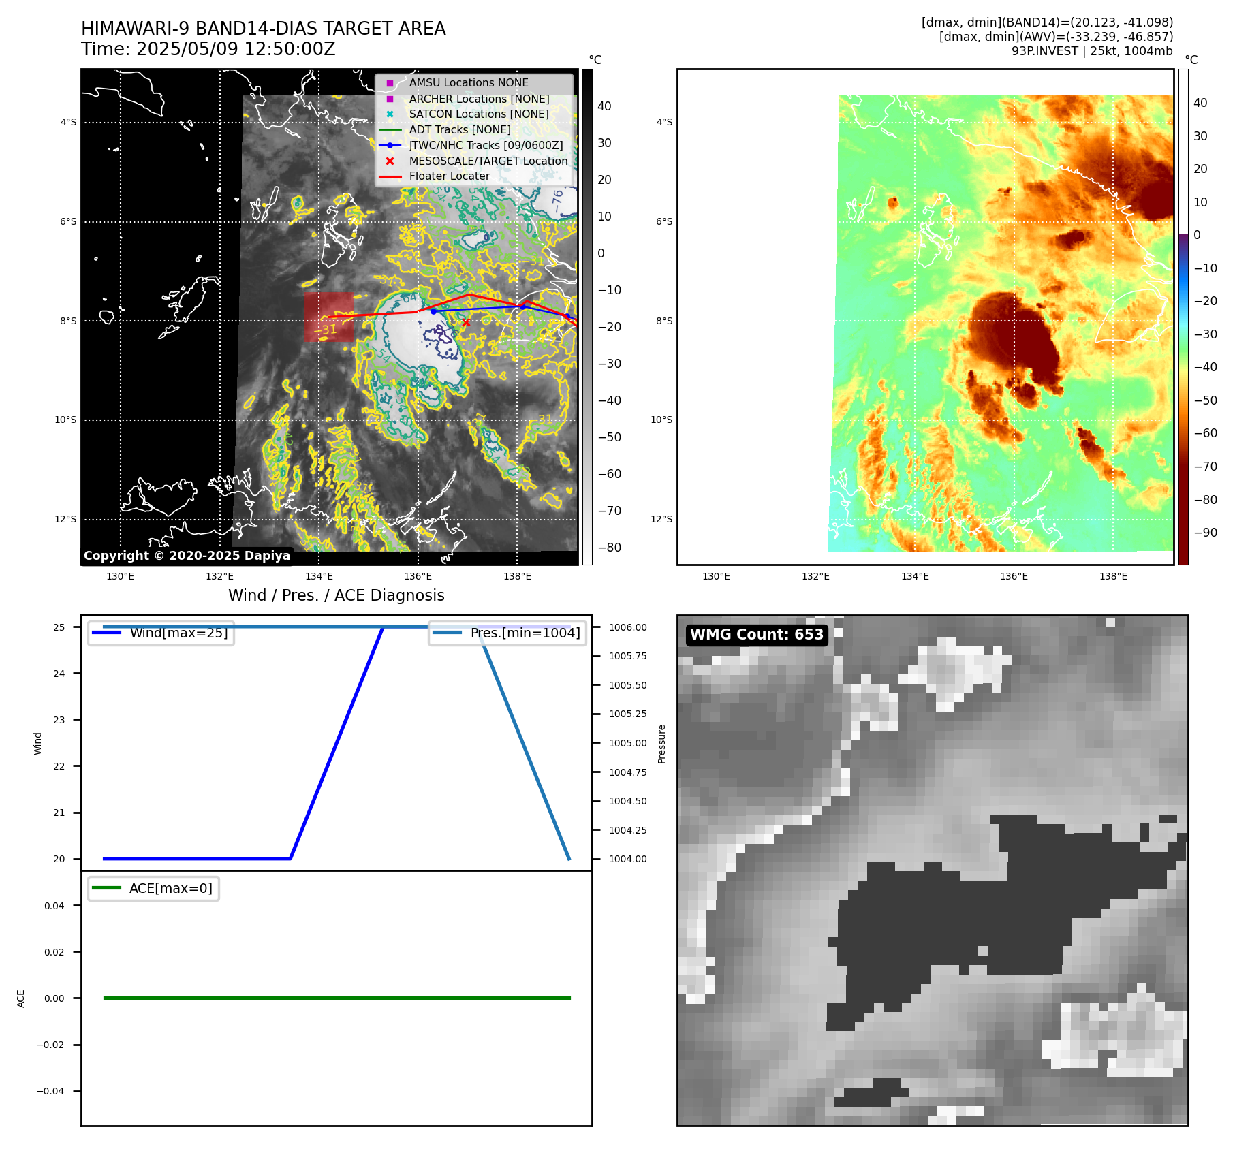Click the '93P.INVEST | 25kt, 1004mb' label

(1092, 51)
